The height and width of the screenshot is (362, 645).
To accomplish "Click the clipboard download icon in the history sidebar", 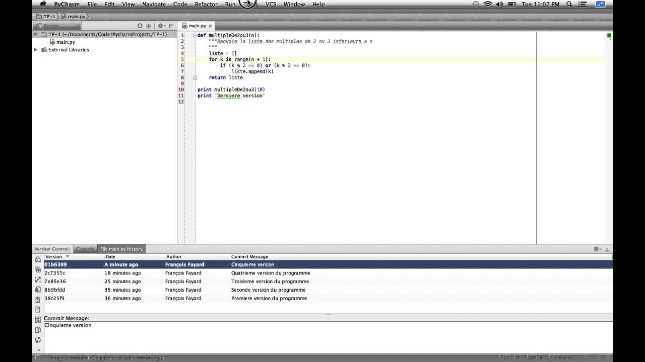I will [38, 300].
